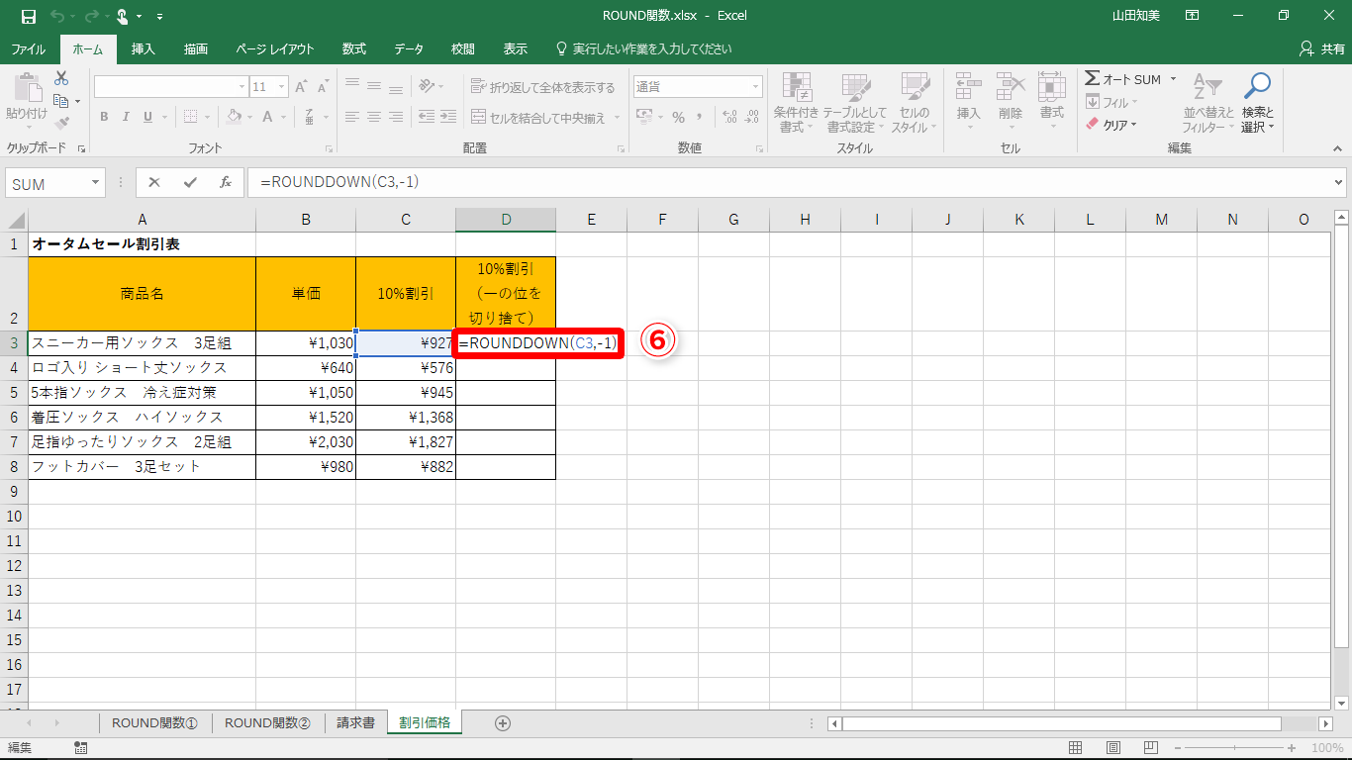1352x760 pixels.
Task: Open the font name dropdown
Action: coord(241,87)
